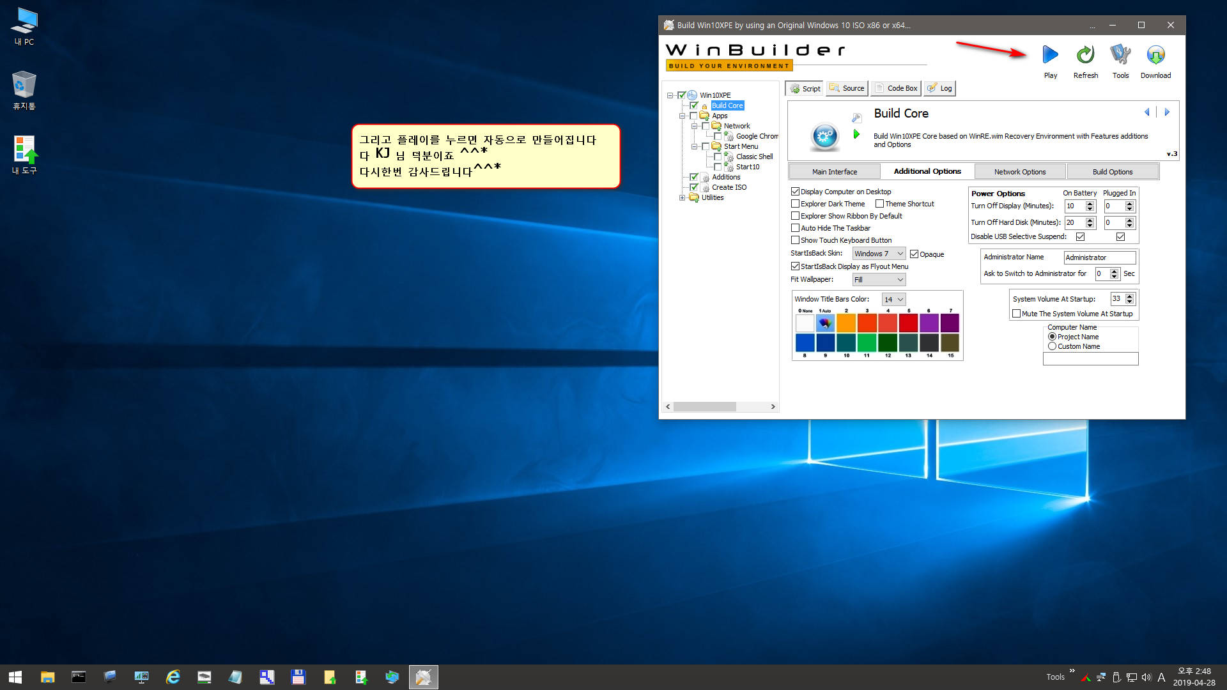Select the Additional Options tab
Image resolution: width=1227 pixels, height=690 pixels.
tap(927, 171)
